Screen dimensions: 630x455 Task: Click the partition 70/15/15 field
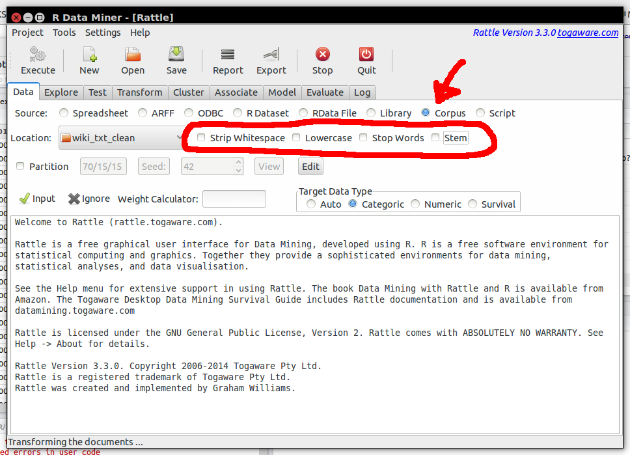click(x=103, y=167)
